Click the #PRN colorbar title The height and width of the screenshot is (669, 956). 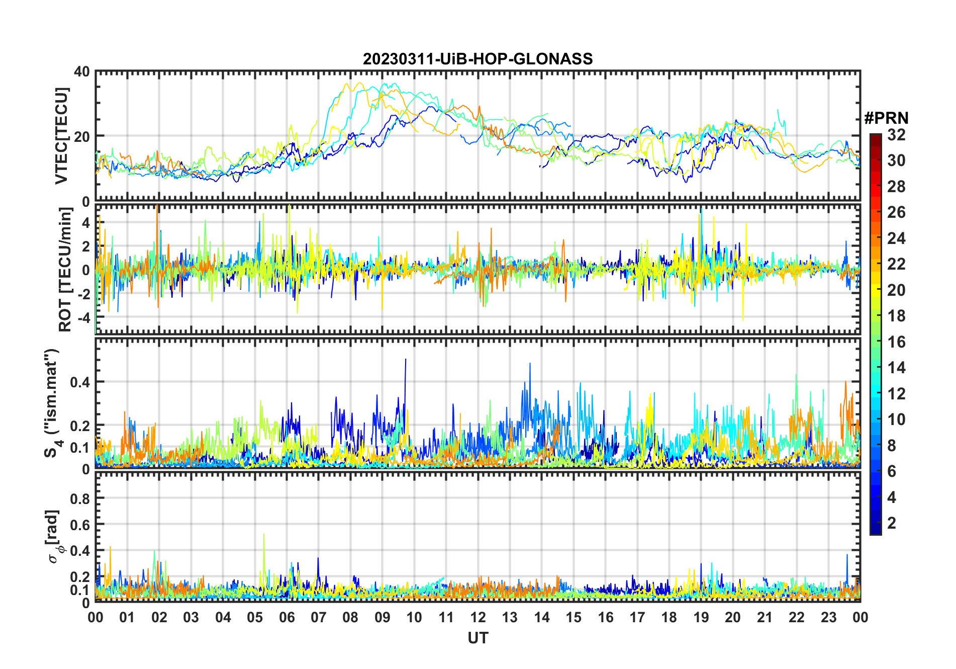(x=886, y=118)
